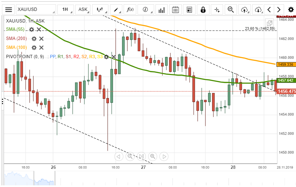The width and height of the screenshot is (296, 187).
Task: Step chart forward with play-right control
Action: [164, 157]
